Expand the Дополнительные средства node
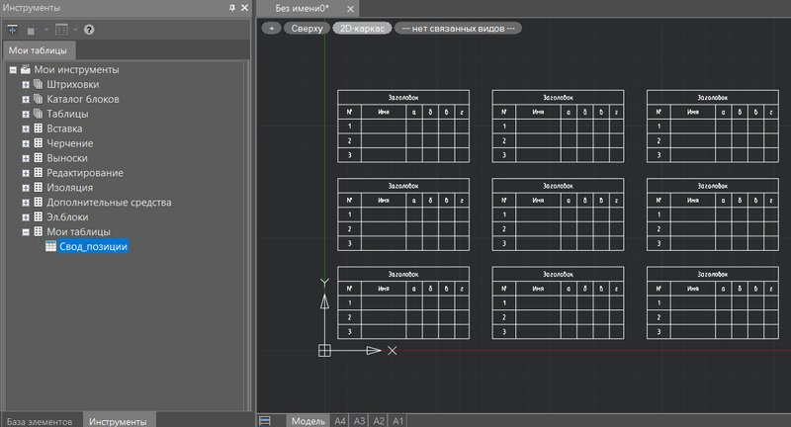Screen dimensions: 791x427 coord(26,203)
